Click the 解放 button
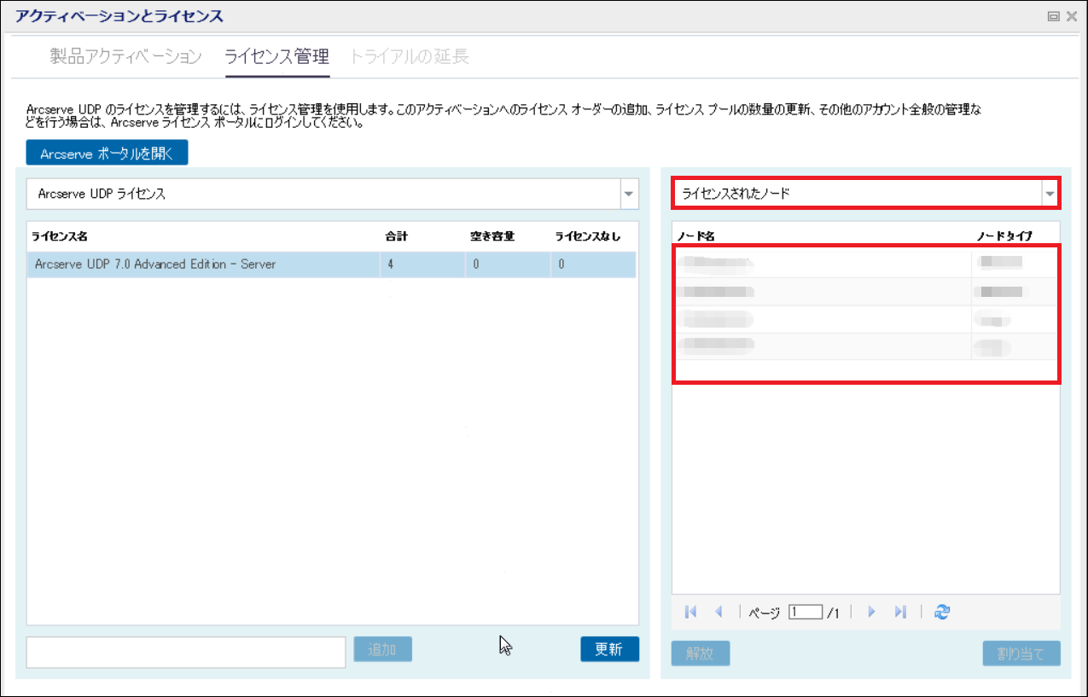This screenshot has height=697, width=1088. (701, 653)
